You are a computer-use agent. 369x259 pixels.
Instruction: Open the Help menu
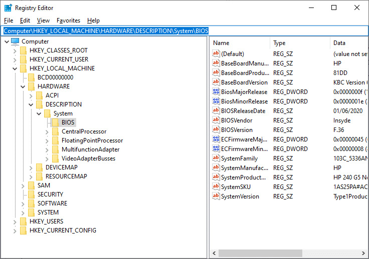pos(93,20)
